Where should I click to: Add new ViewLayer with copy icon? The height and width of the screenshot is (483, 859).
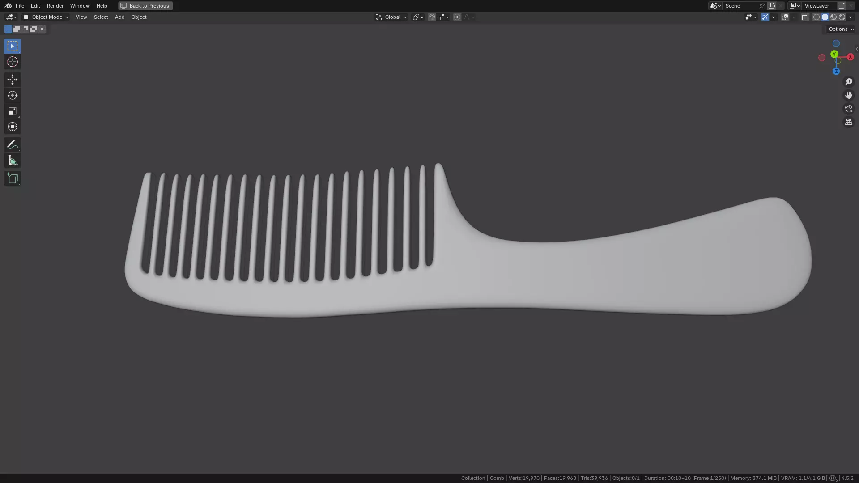(842, 6)
